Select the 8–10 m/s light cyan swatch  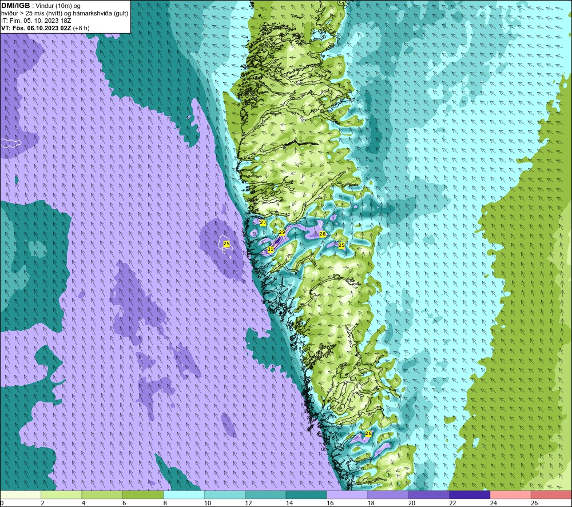[x=184, y=494]
